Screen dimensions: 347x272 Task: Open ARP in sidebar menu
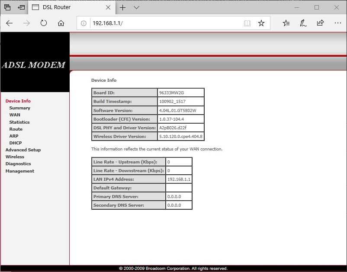pos(14,136)
